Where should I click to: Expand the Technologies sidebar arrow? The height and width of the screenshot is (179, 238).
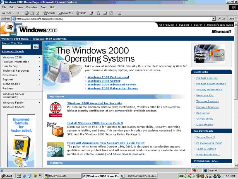39,84
